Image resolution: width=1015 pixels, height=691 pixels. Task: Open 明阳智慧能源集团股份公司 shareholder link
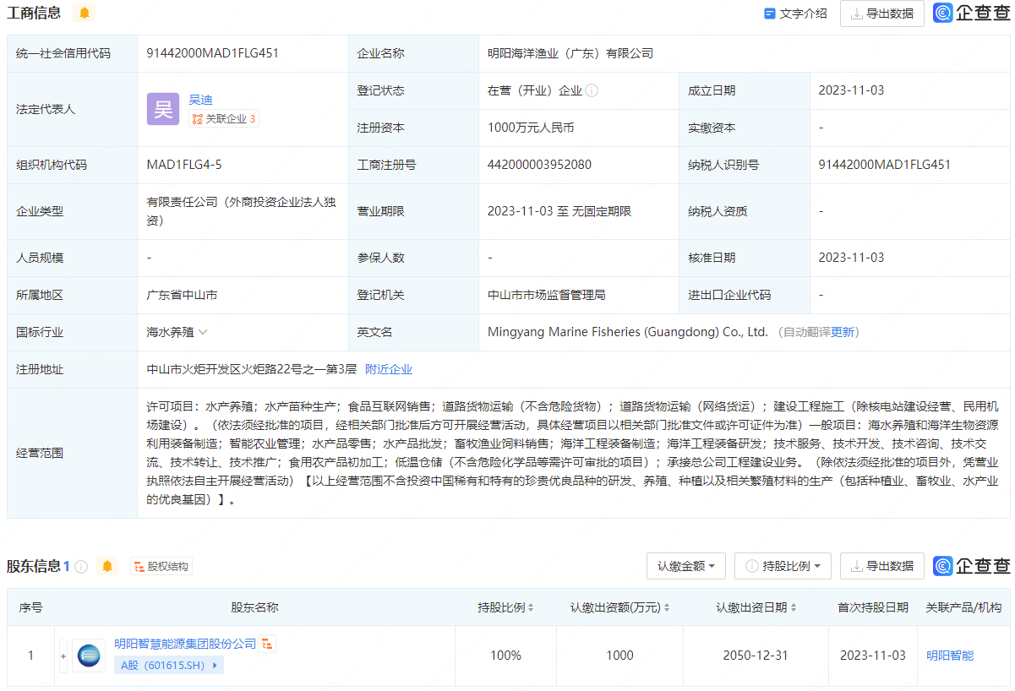coord(185,644)
